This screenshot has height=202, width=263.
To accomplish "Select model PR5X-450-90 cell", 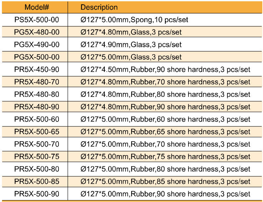I will (x=37, y=70).
